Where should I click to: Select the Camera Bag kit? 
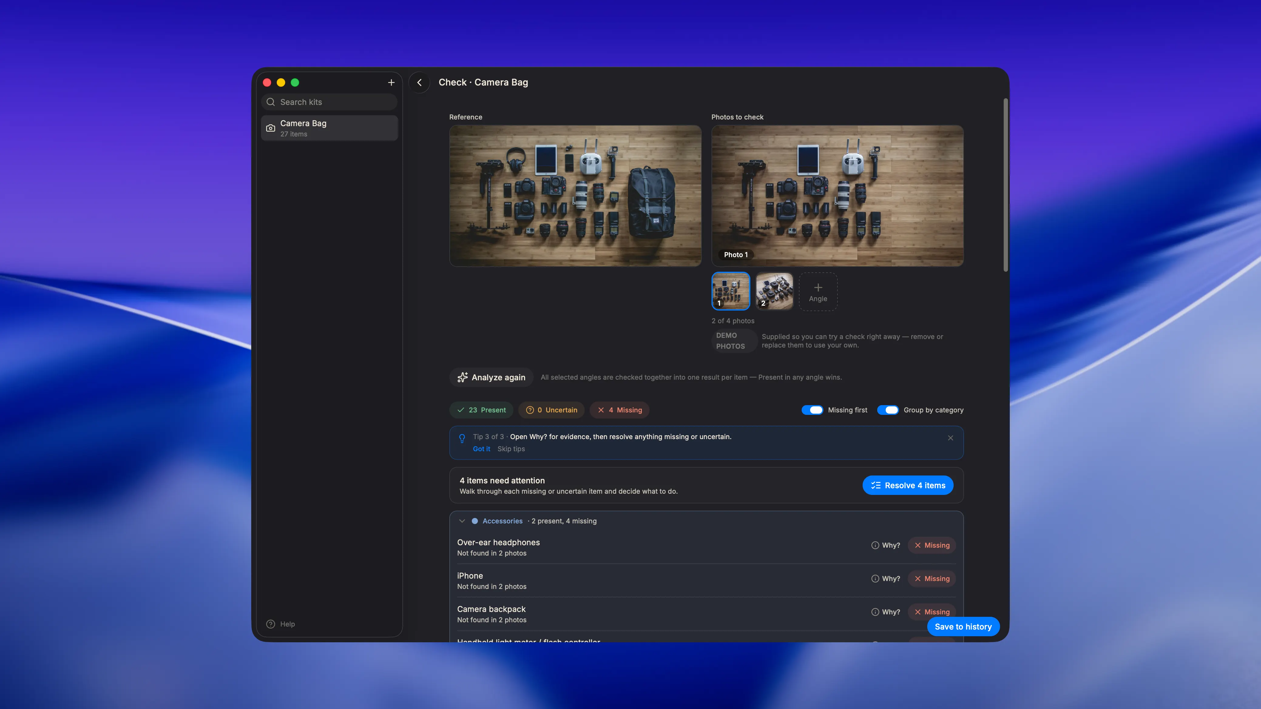329,128
